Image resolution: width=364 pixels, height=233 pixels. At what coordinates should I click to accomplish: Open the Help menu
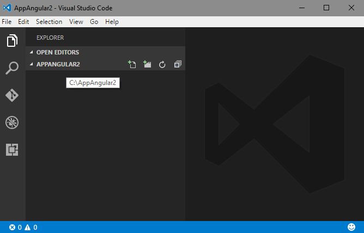point(112,22)
